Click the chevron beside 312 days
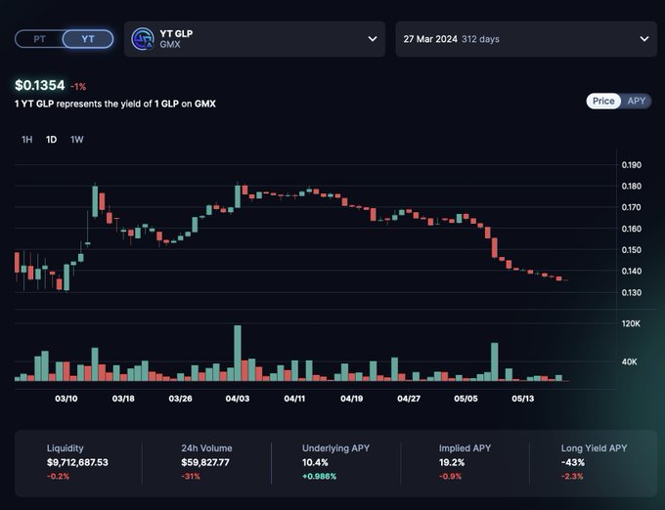 tap(644, 39)
